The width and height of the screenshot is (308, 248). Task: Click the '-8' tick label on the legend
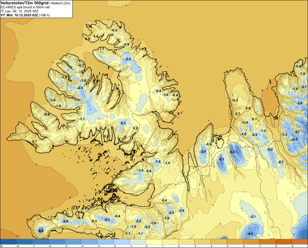(17, 246)
